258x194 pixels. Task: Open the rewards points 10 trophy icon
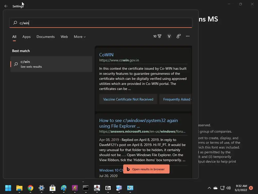pos(157,36)
